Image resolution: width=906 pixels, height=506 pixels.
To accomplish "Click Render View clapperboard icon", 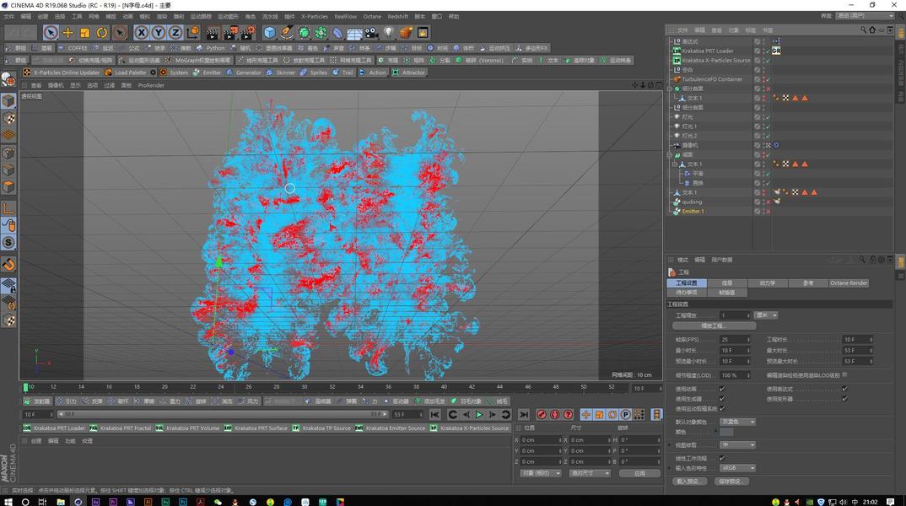I will [213, 33].
